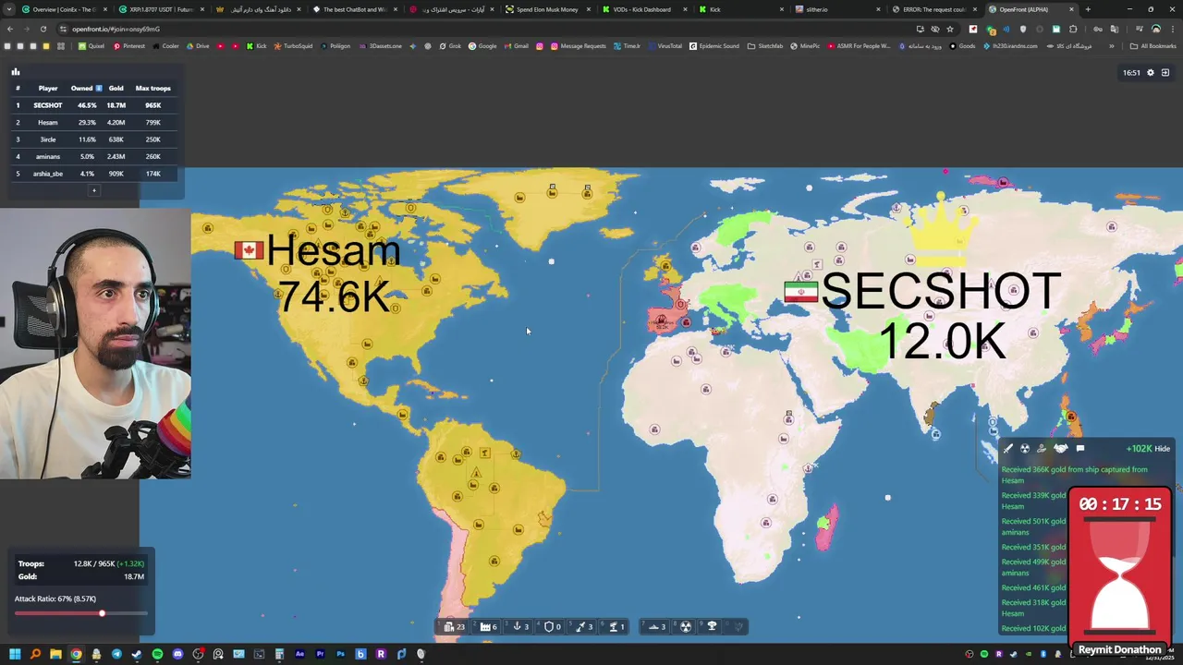Select 3ircle row in leaderboard
The height and width of the screenshot is (665, 1183).
click(x=92, y=139)
